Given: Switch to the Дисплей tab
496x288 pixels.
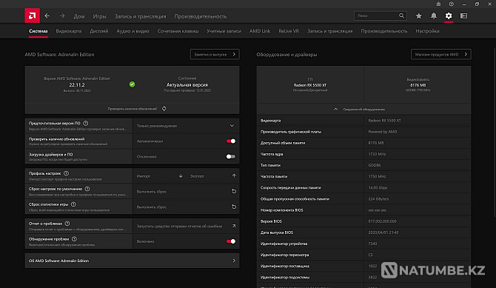Looking at the screenshot, I should coord(99,31).
